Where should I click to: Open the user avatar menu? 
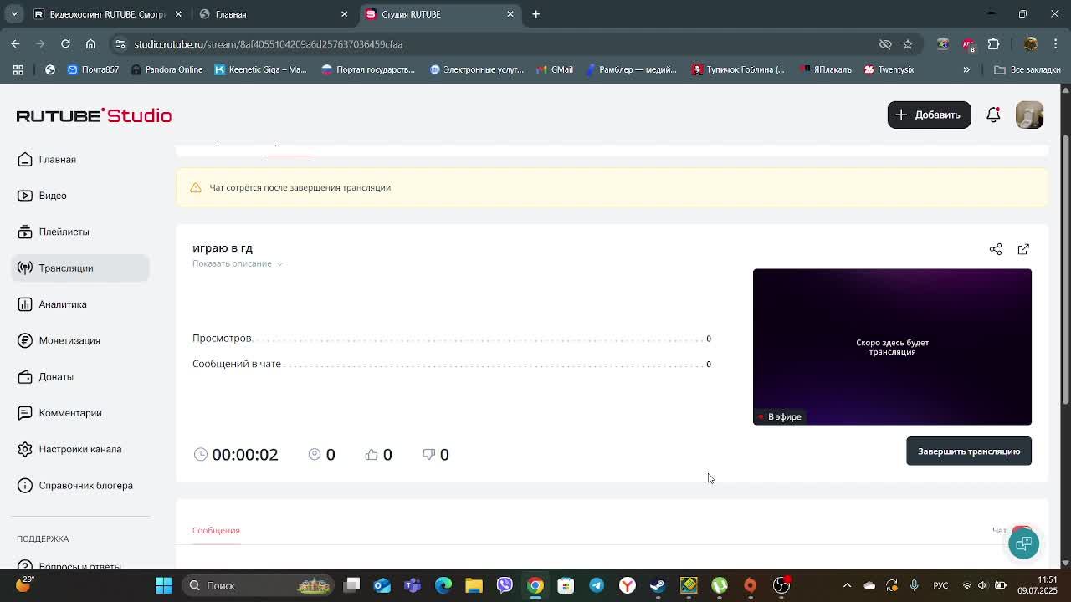[x=1029, y=115]
